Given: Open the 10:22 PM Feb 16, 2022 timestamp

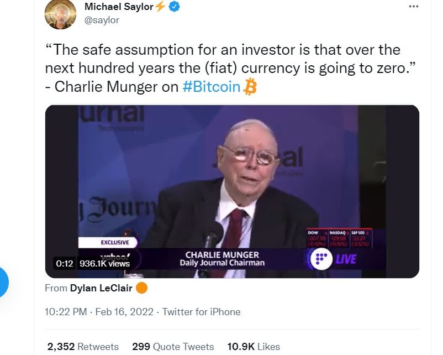Looking at the screenshot, I should click(x=99, y=312).
